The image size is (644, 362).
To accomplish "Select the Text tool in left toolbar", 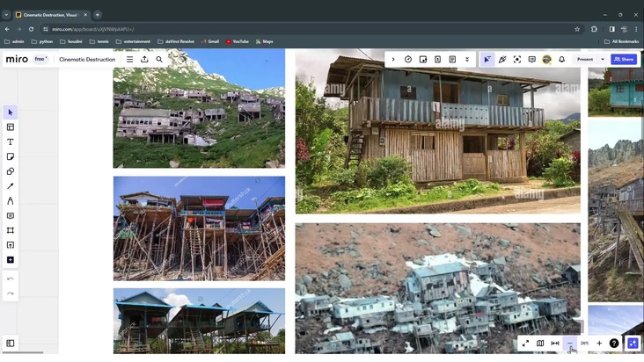I will click(x=11, y=142).
